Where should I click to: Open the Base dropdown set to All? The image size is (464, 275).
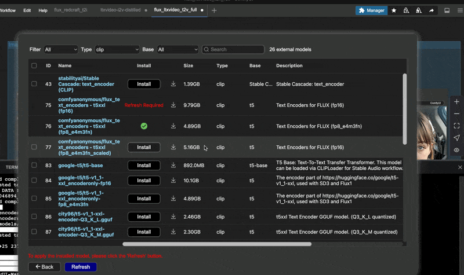click(x=178, y=49)
